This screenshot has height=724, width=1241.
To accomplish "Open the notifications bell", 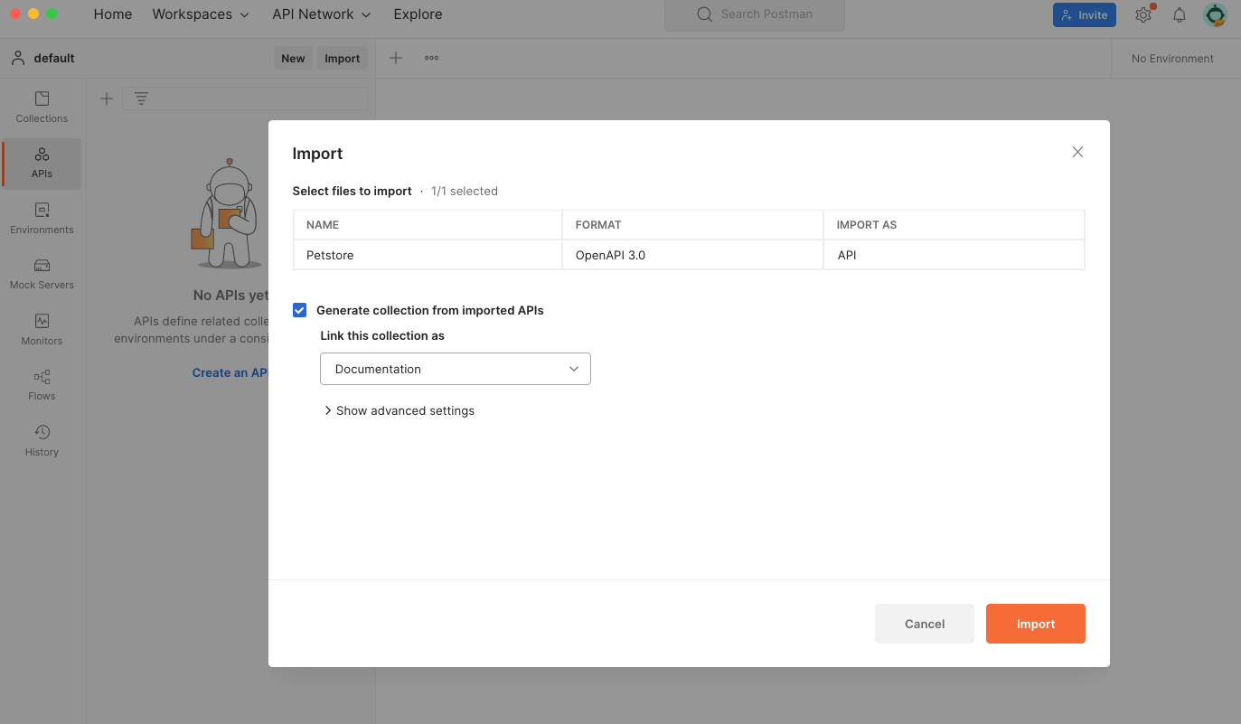I will click(x=1179, y=14).
